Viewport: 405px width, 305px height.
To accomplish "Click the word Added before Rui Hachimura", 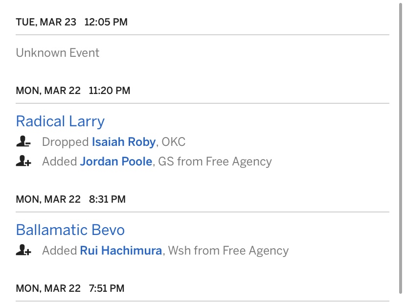I will tap(59, 251).
